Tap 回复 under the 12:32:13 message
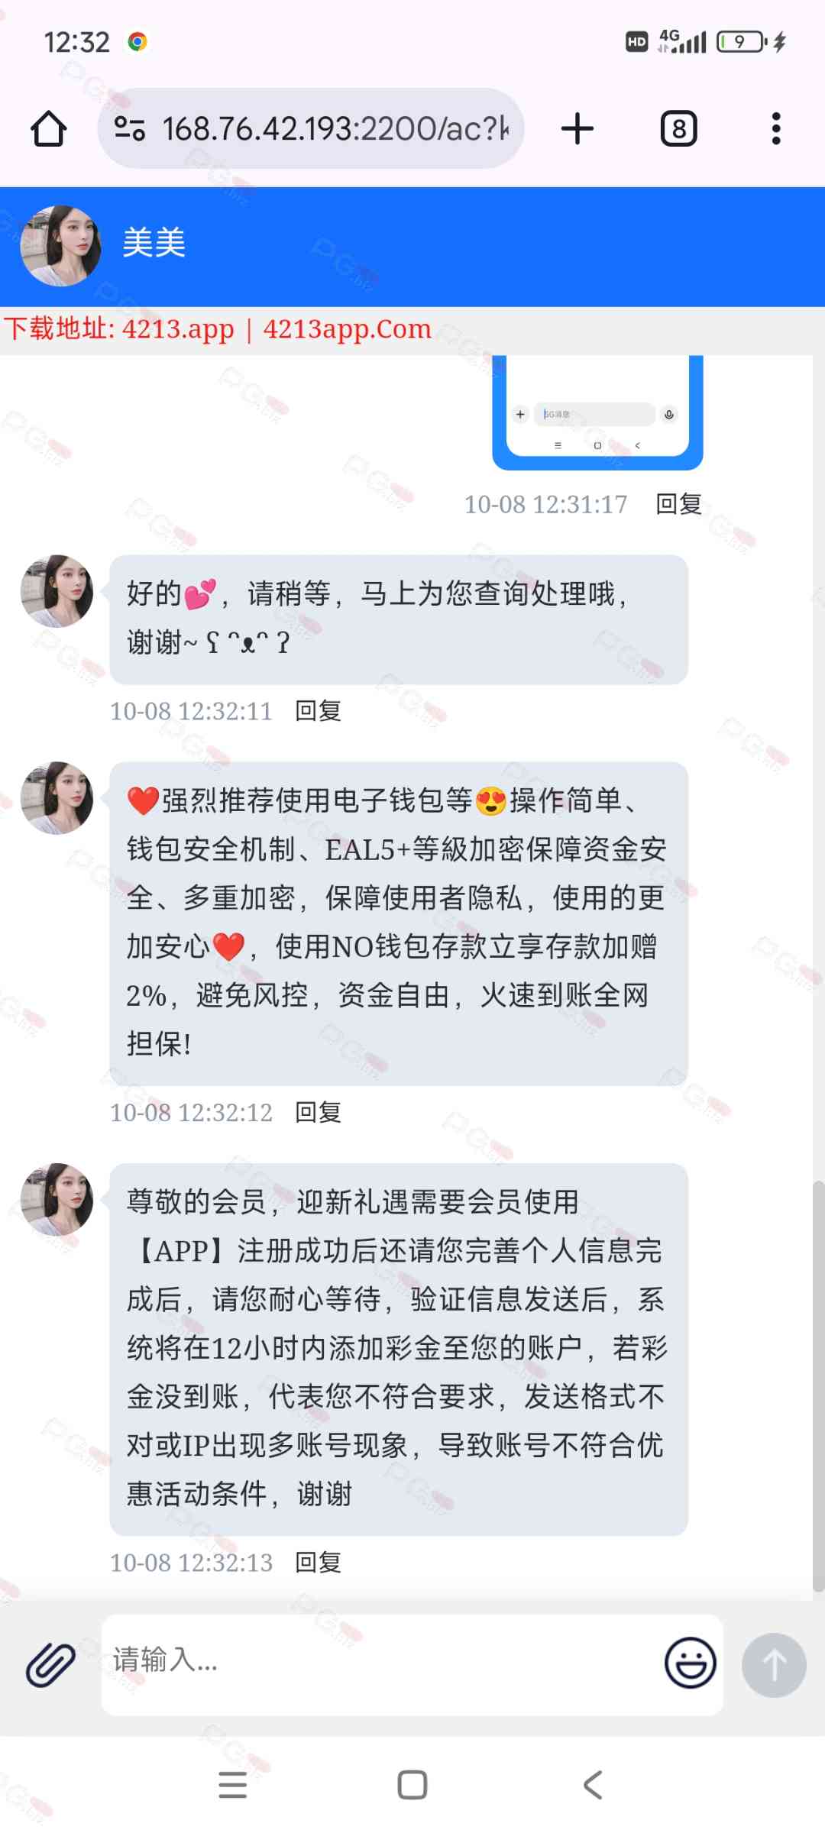Screen dimensions: 825x1833 point(319,1563)
